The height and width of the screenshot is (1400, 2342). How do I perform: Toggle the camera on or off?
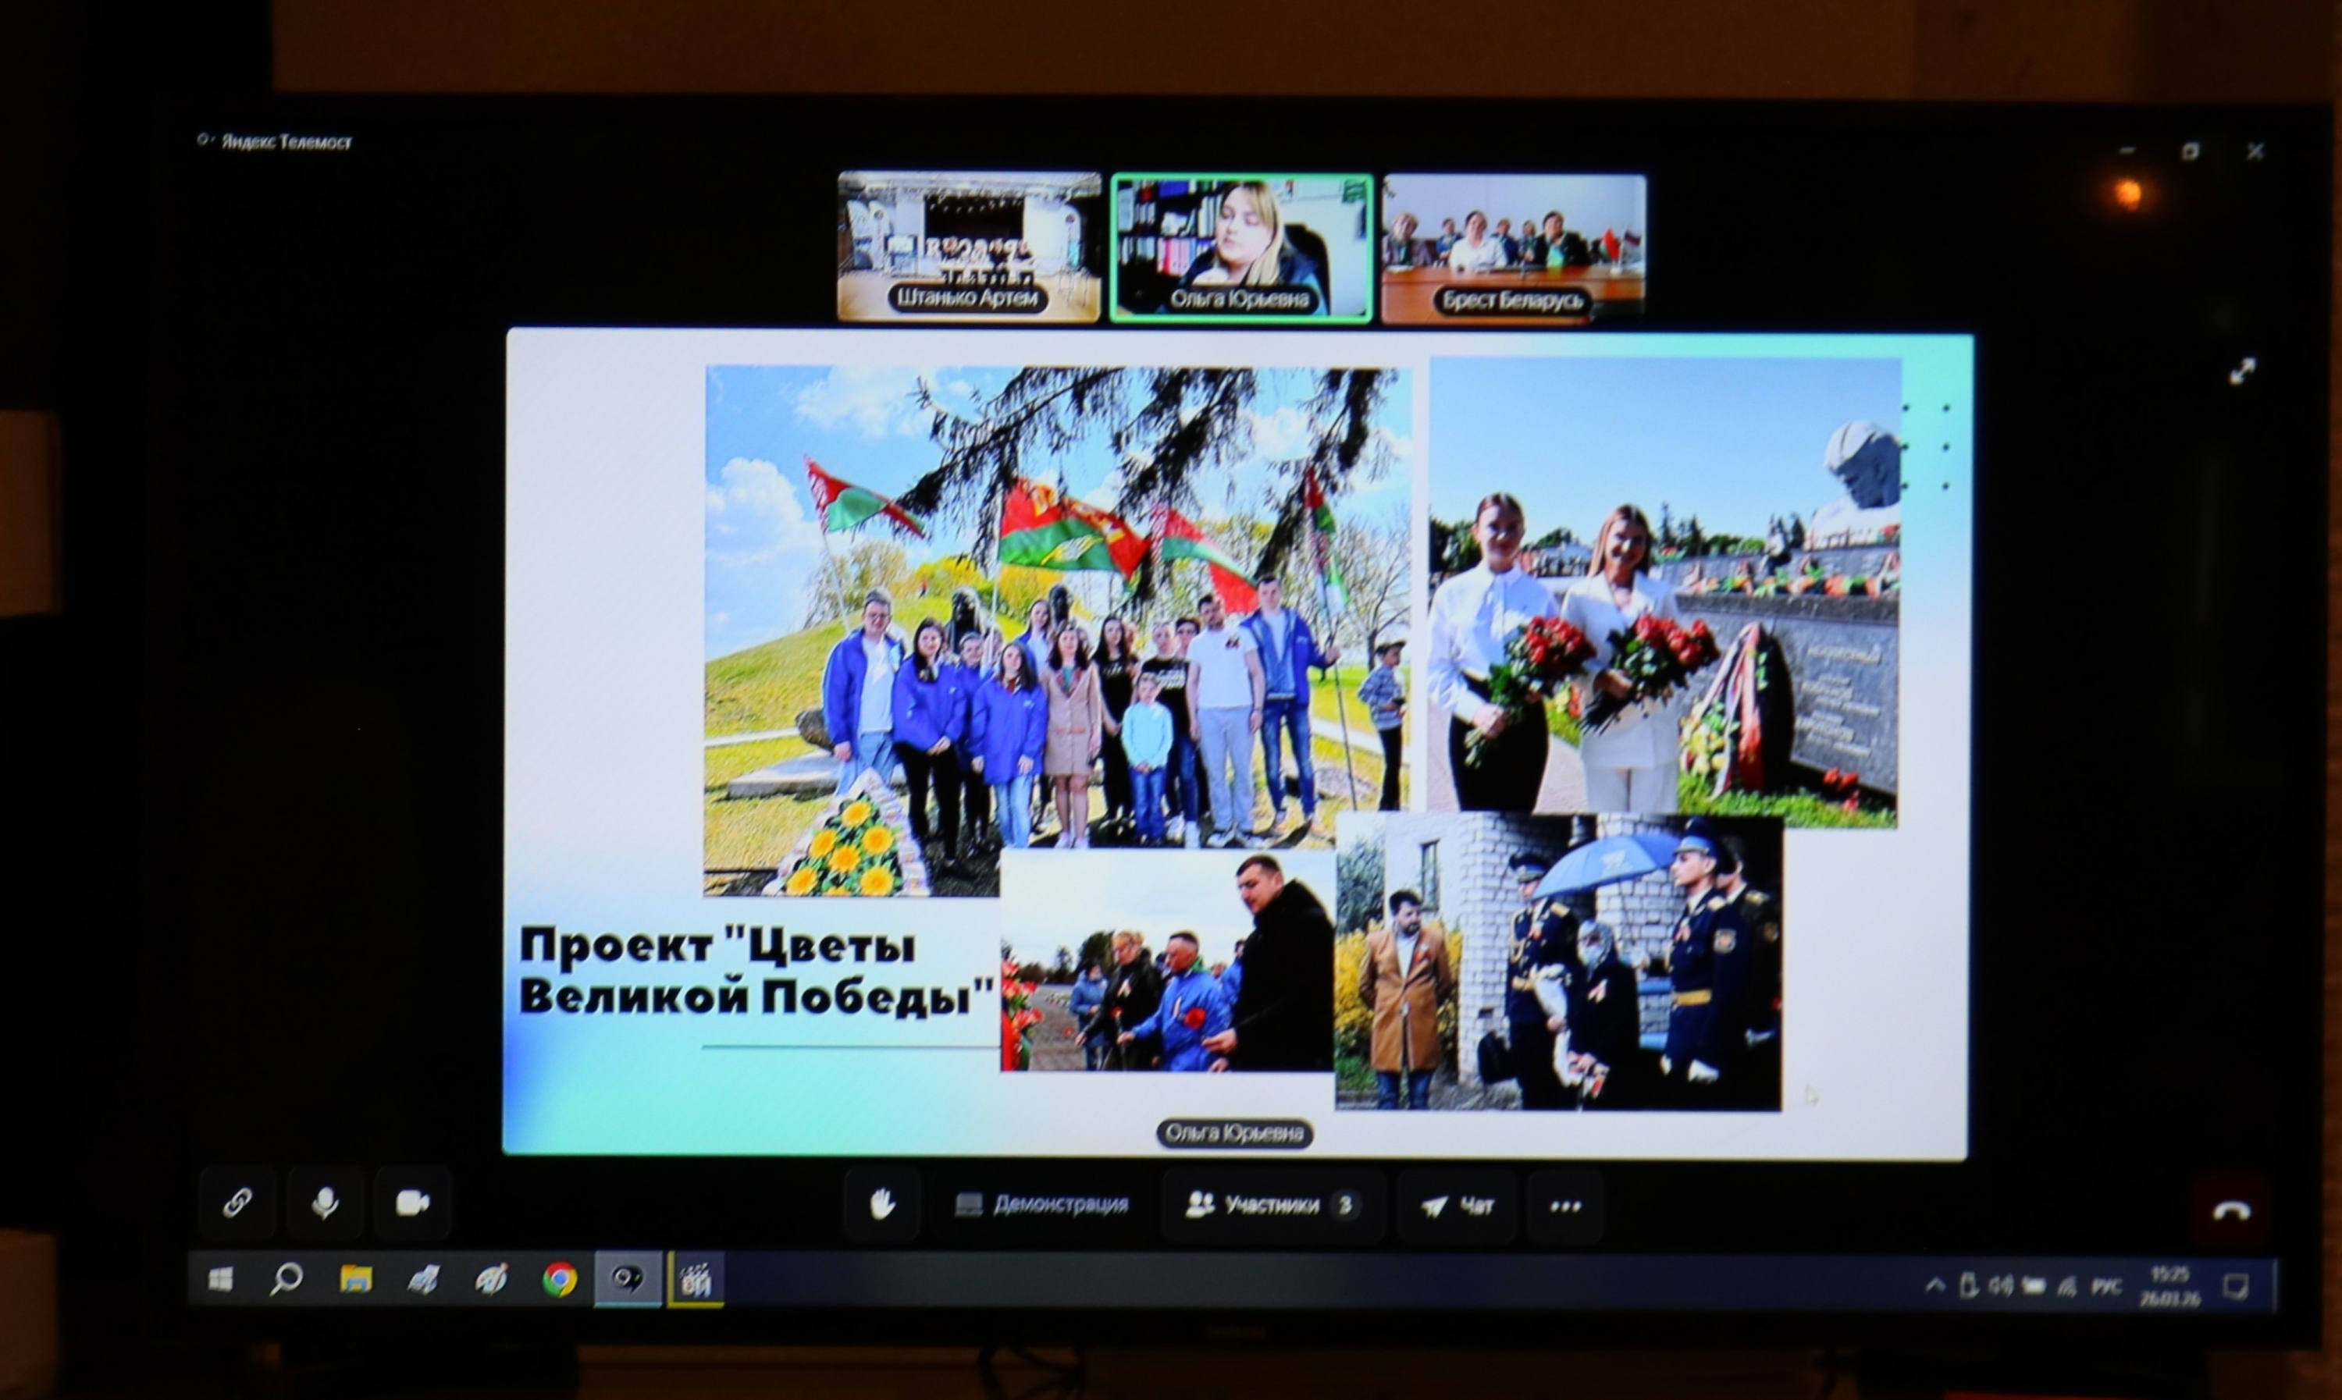(412, 1203)
